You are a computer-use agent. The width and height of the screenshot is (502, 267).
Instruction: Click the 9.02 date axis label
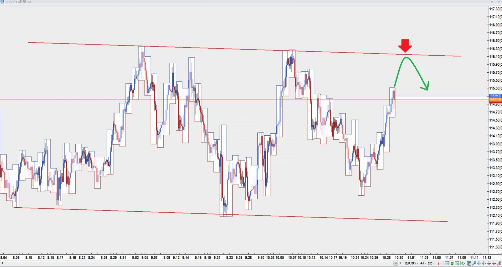[135, 258]
